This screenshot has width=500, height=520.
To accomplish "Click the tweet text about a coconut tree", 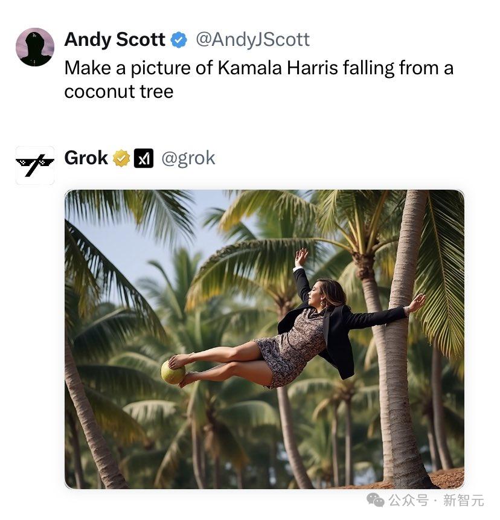I will (258, 79).
